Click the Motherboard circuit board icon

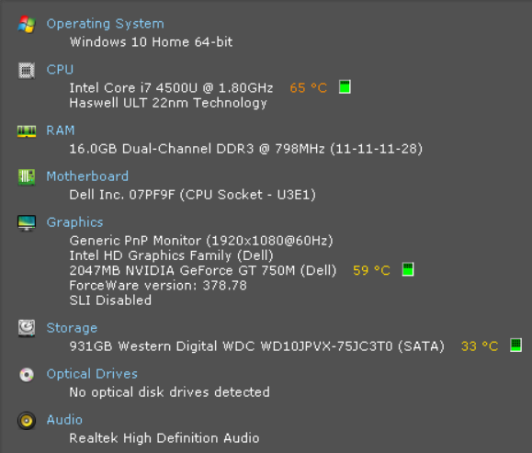(27, 176)
